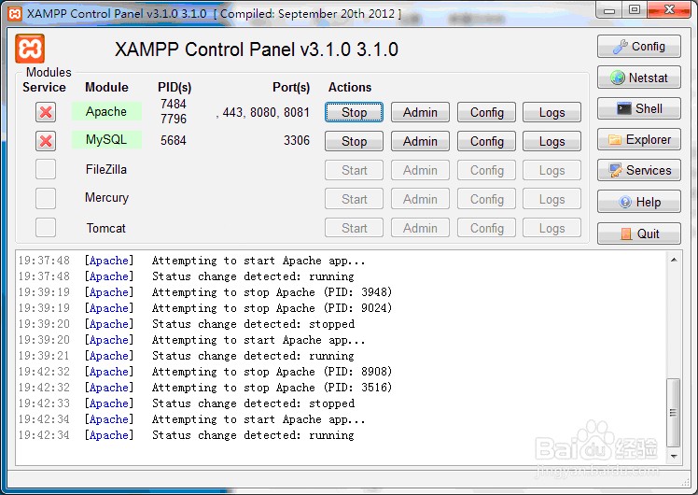698x495 pixels.
Task: Click the Tomcat module name
Action: tap(106, 228)
